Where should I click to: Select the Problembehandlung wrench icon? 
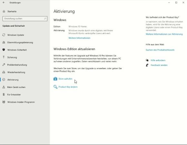[4, 65]
